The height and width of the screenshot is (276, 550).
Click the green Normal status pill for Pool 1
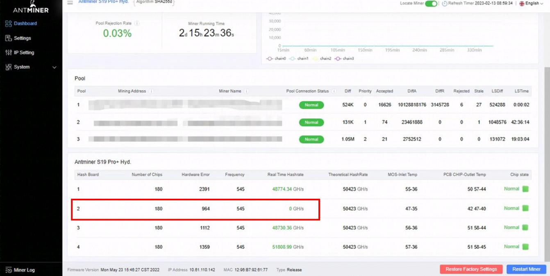click(311, 105)
